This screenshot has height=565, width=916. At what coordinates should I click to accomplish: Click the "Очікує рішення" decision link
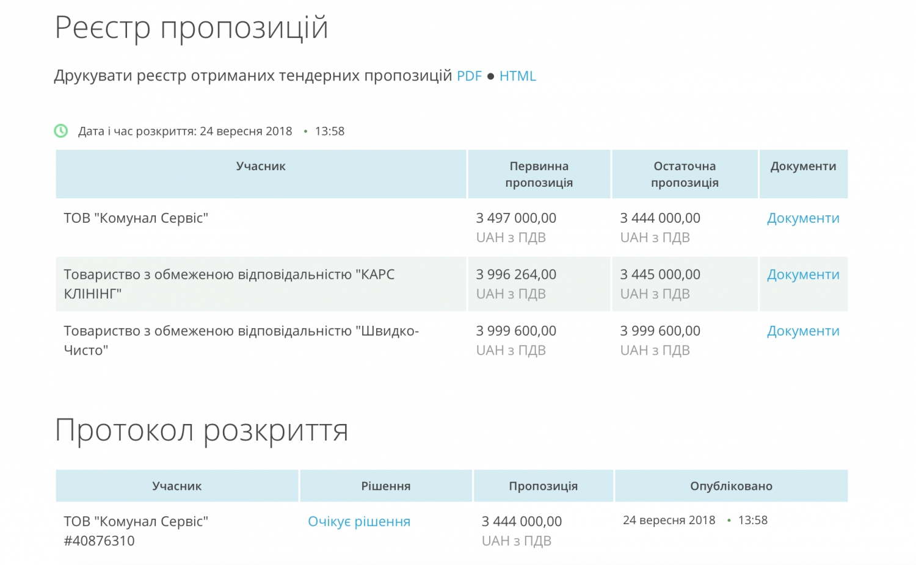point(358,522)
